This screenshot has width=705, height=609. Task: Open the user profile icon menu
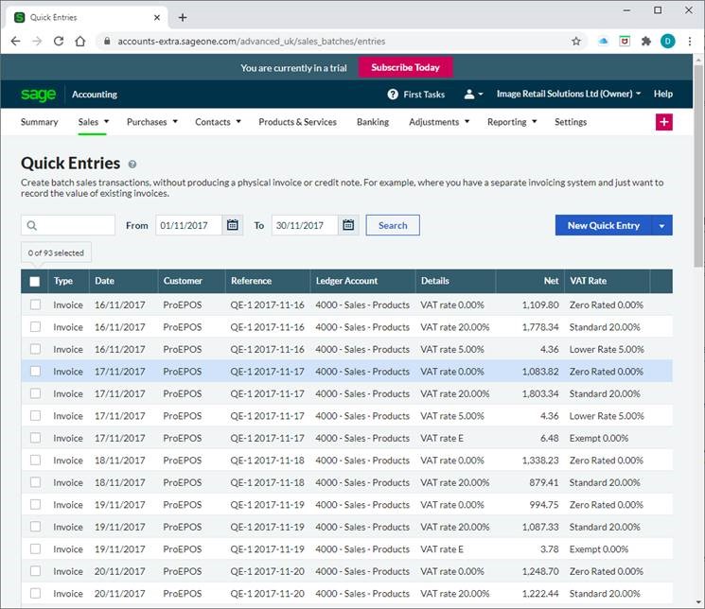(473, 95)
